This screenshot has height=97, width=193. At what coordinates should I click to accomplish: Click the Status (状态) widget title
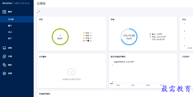41,20
